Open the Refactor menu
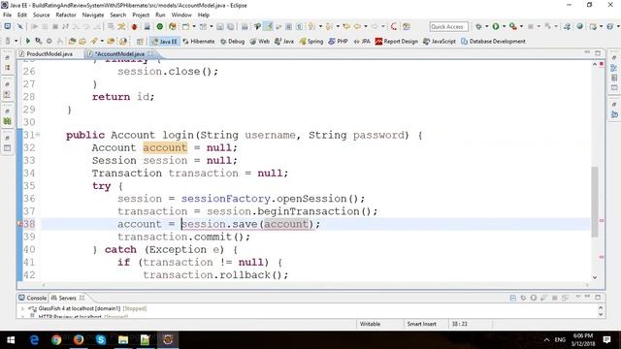Screen dimensions: 621x349 [66, 16]
